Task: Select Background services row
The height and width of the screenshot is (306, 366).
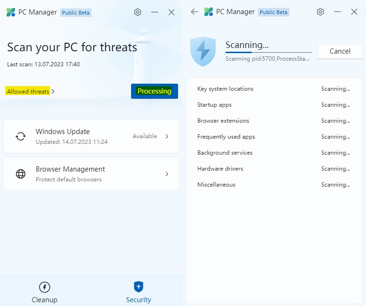Action: point(274,153)
